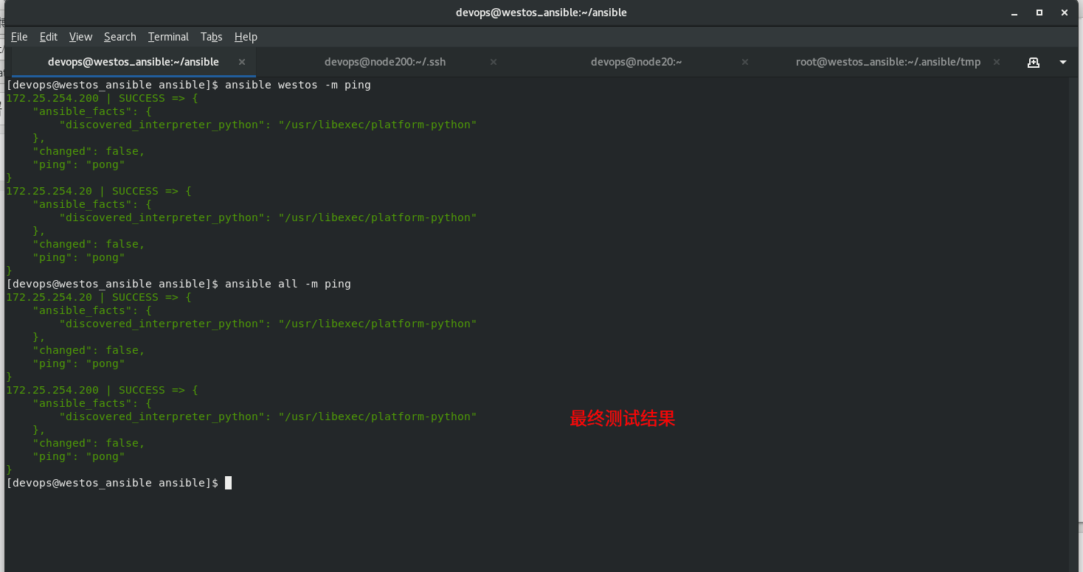
Task: Close the terminal window
Action: click(x=1065, y=13)
